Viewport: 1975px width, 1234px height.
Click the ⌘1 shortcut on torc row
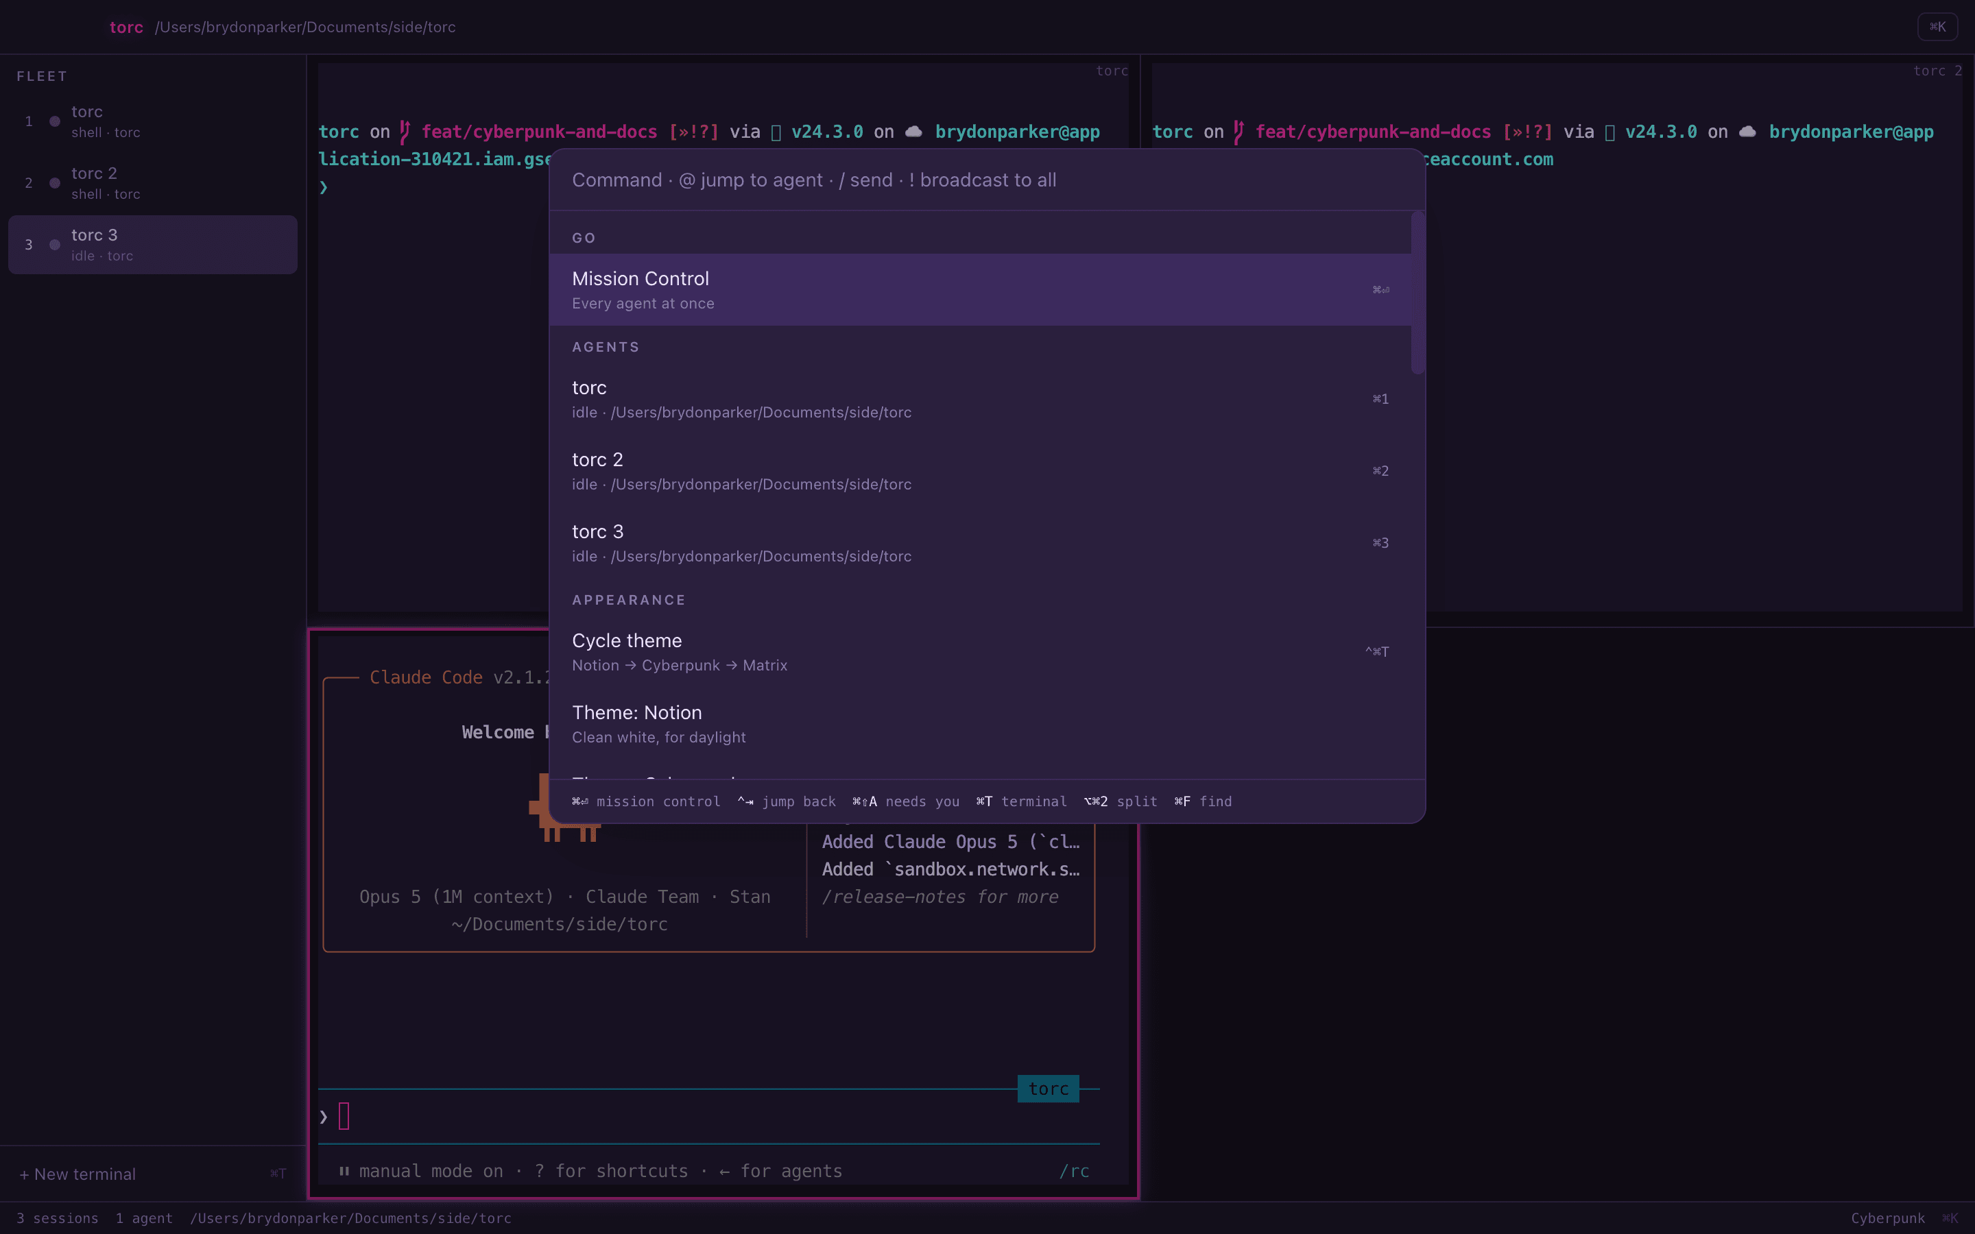click(1380, 399)
